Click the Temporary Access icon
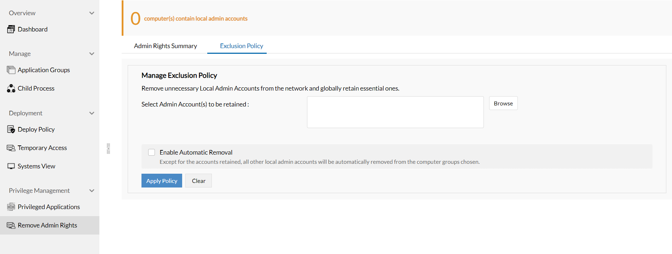Image resolution: width=672 pixels, height=254 pixels. [11, 148]
